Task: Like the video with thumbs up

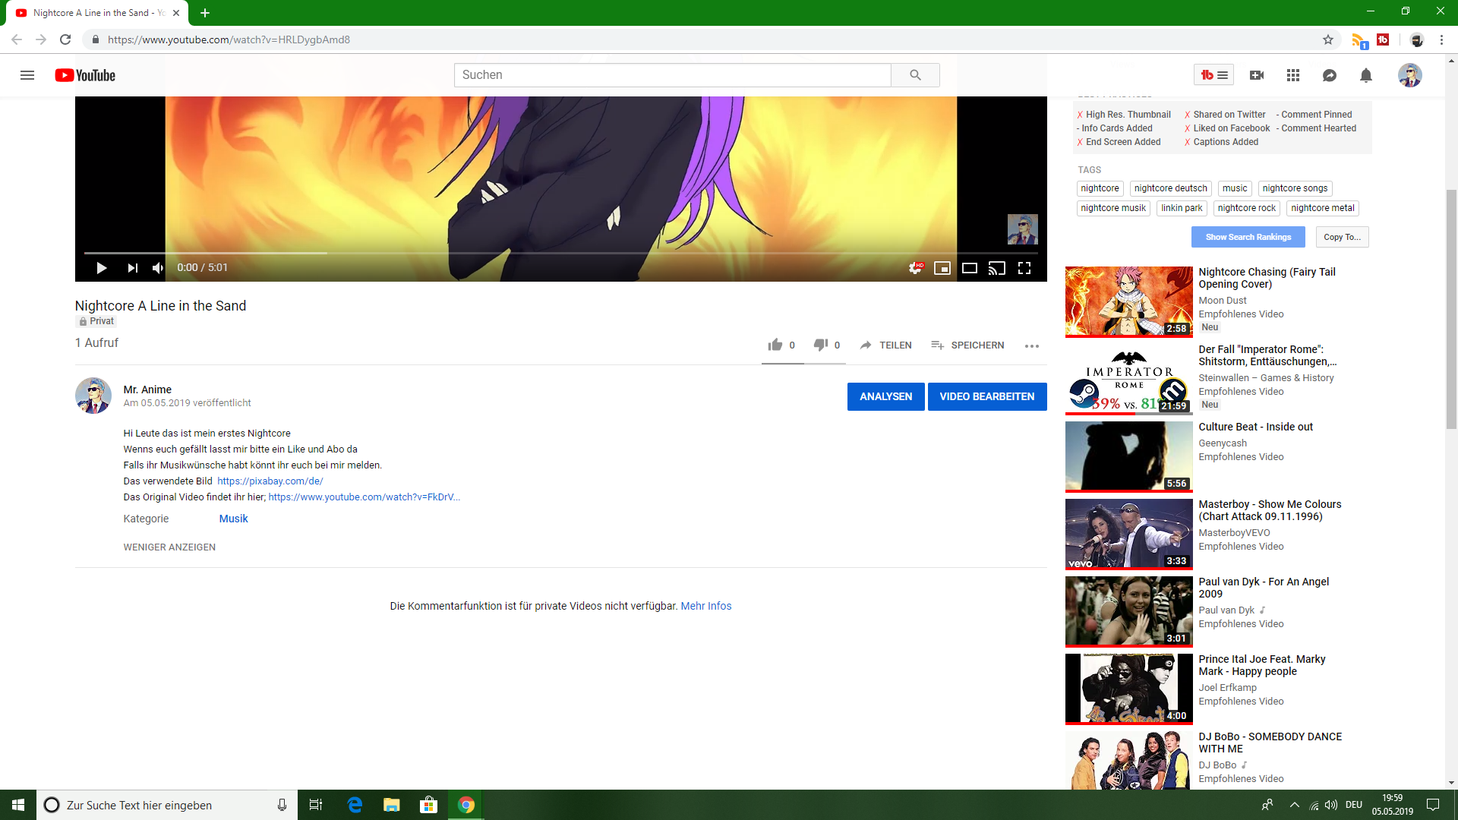Action: pos(775,345)
